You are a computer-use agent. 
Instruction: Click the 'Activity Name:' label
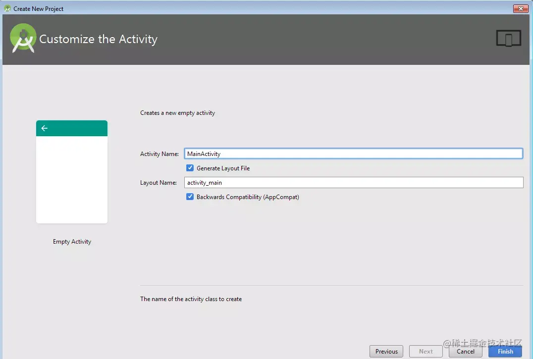pyautogui.click(x=160, y=154)
